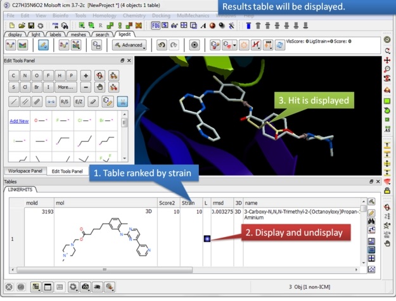Click the undo arrow in ligedit toolbar
Viewport: 396px width, 301px height.
click(162, 45)
